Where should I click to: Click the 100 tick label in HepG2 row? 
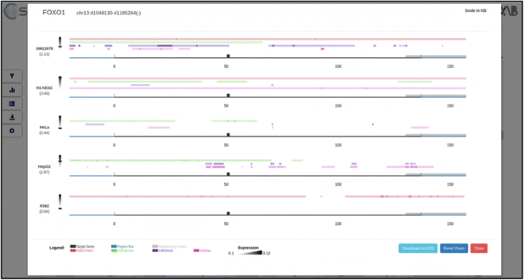(338, 185)
